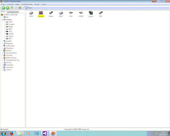The image size is (170, 136).
Task: Select BIOS in the sidebar tree
Action: click(10, 29)
